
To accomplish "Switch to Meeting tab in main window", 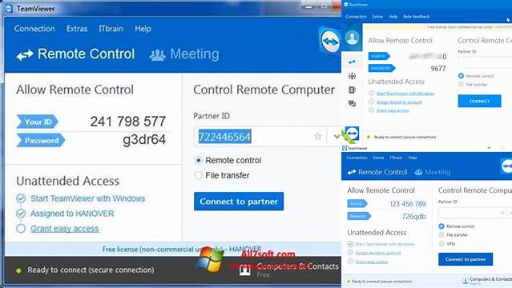I will [184, 54].
